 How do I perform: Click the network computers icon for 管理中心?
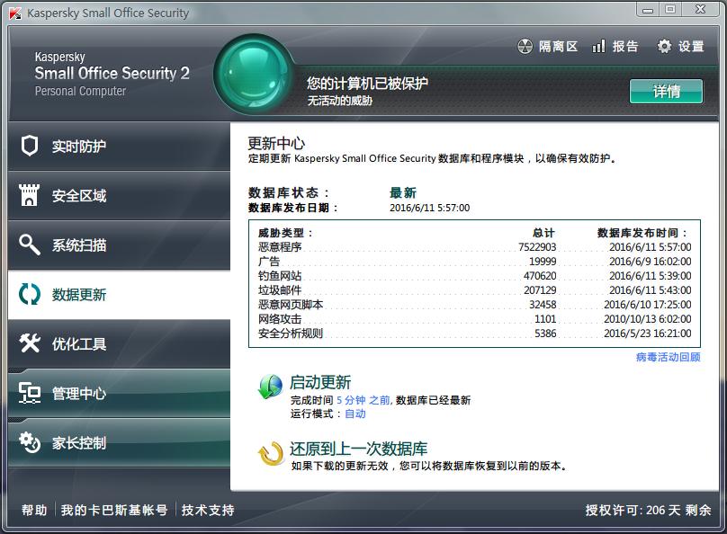tap(30, 393)
